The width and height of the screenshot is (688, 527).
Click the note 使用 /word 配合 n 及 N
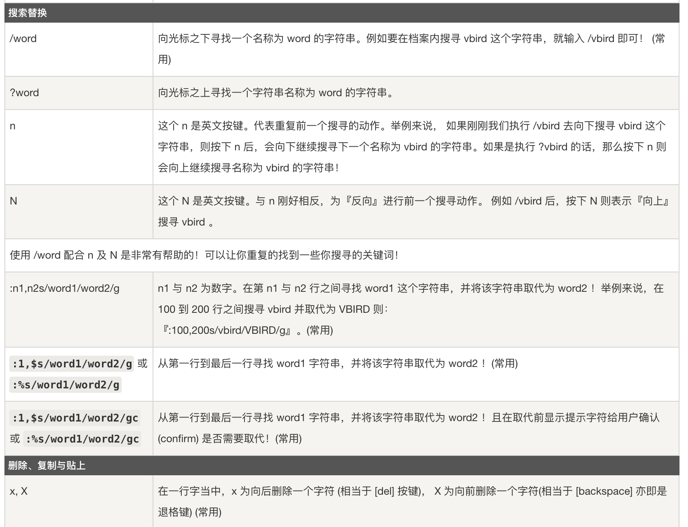point(204,255)
